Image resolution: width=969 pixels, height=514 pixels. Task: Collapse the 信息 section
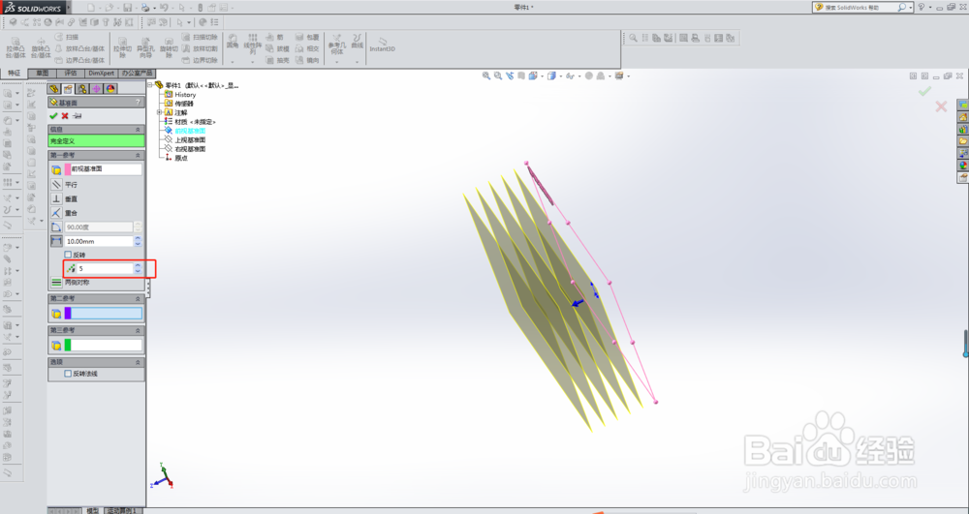(x=138, y=130)
